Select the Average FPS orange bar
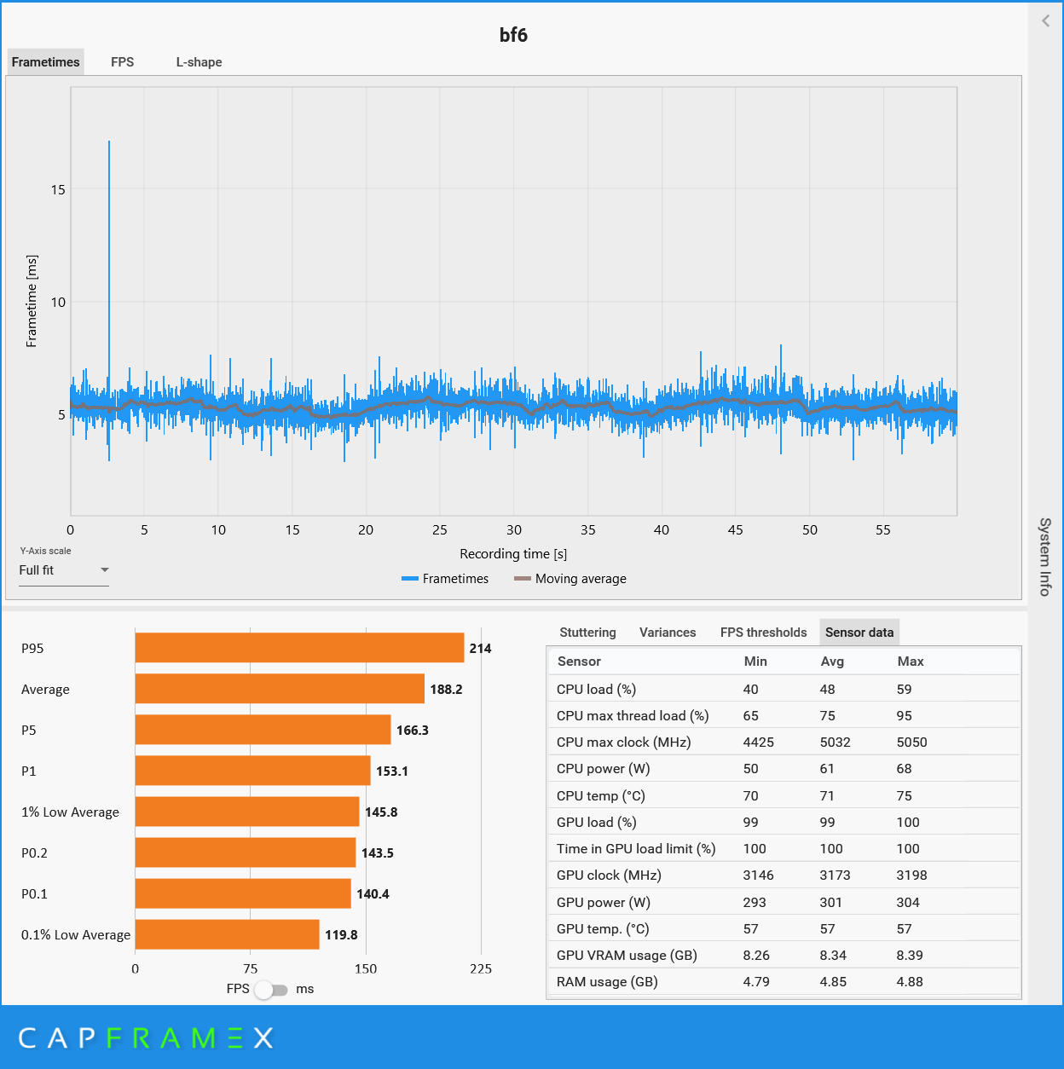The width and height of the screenshot is (1064, 1069). click(280, 689)
